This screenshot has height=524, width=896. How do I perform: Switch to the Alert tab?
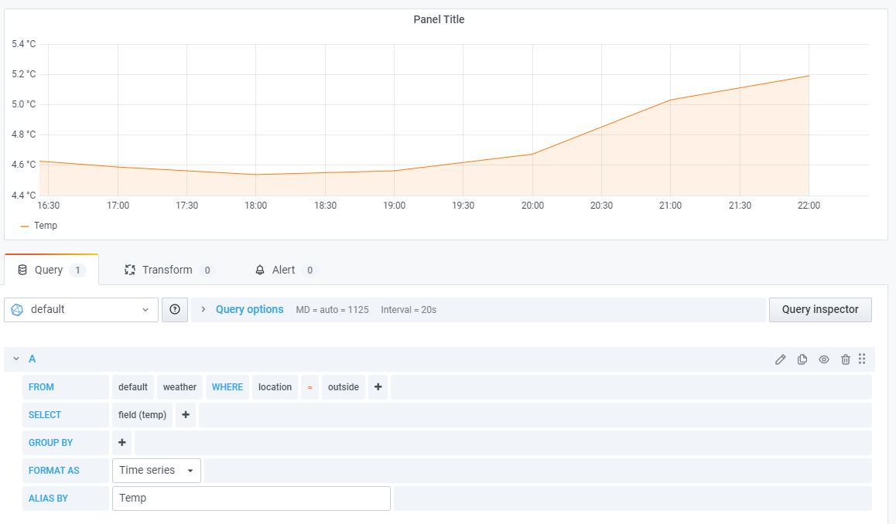(x=283, y=271)
